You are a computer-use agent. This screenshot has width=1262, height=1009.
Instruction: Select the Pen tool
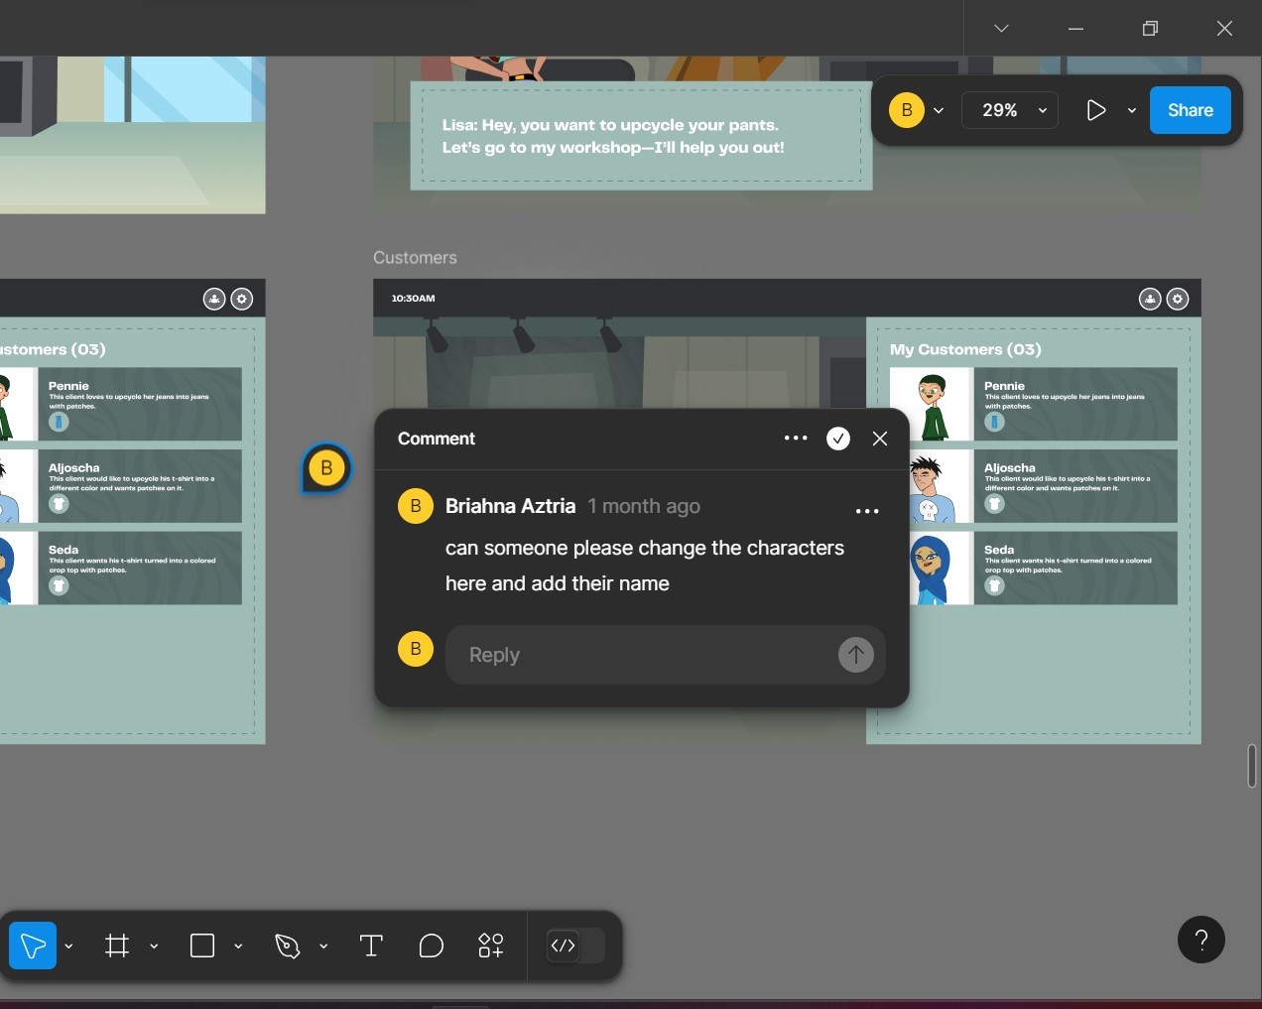pyautogui.click(x=288, y=946)
